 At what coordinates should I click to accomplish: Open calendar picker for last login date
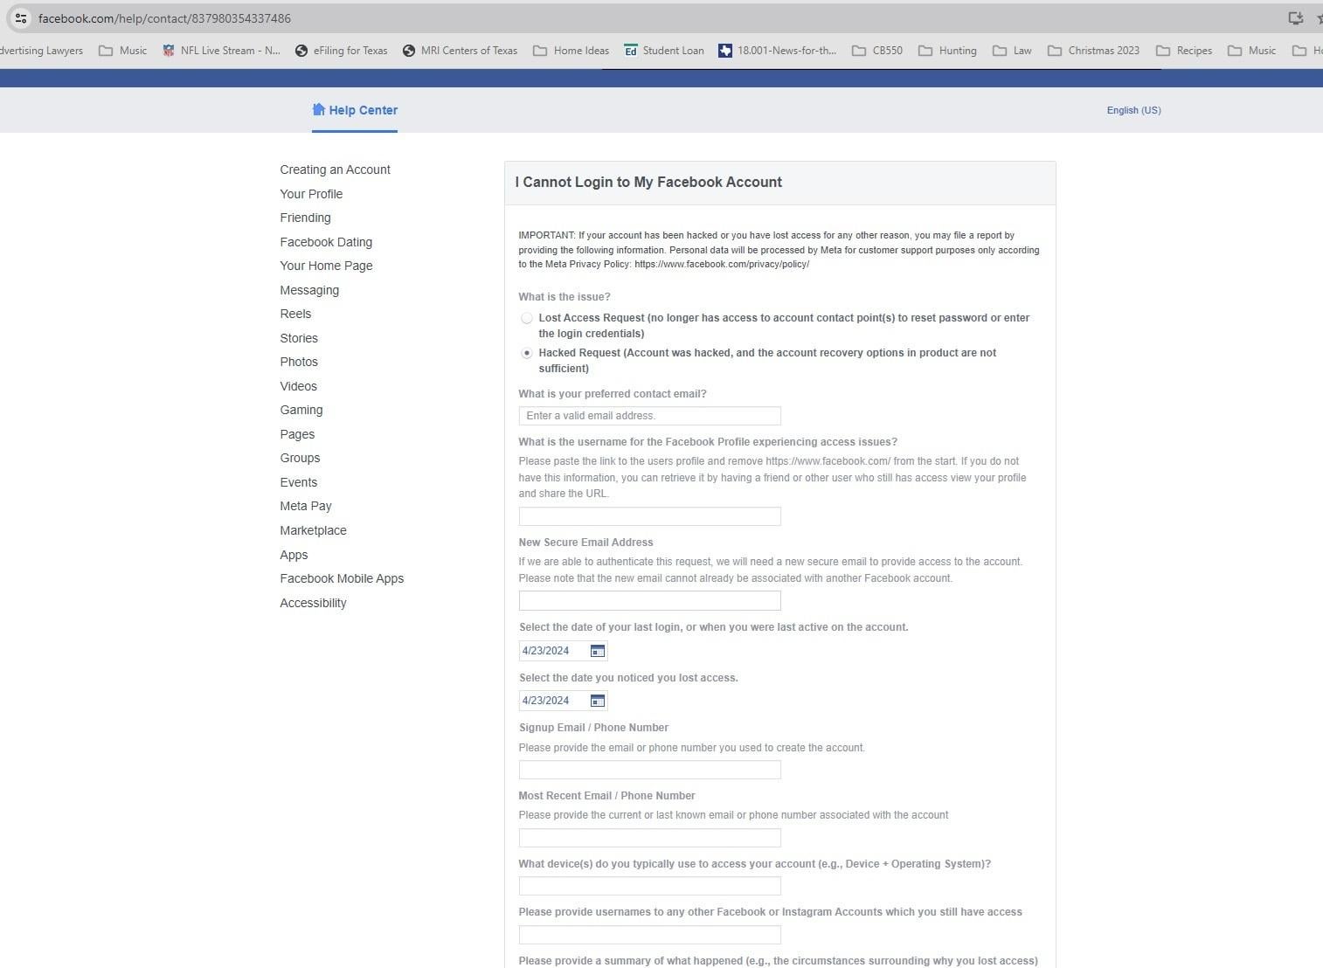point(597,651)
